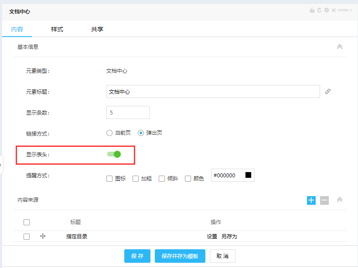Image resolution: width=358 pixels, height=268 pixels.
Task: Click the 设置 link for 指定目录
Action: [212, 236]
